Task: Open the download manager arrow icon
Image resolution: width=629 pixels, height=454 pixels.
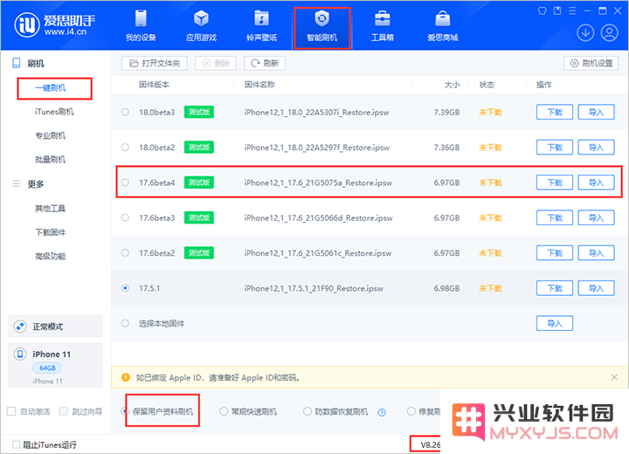Action: coord(585,33)
